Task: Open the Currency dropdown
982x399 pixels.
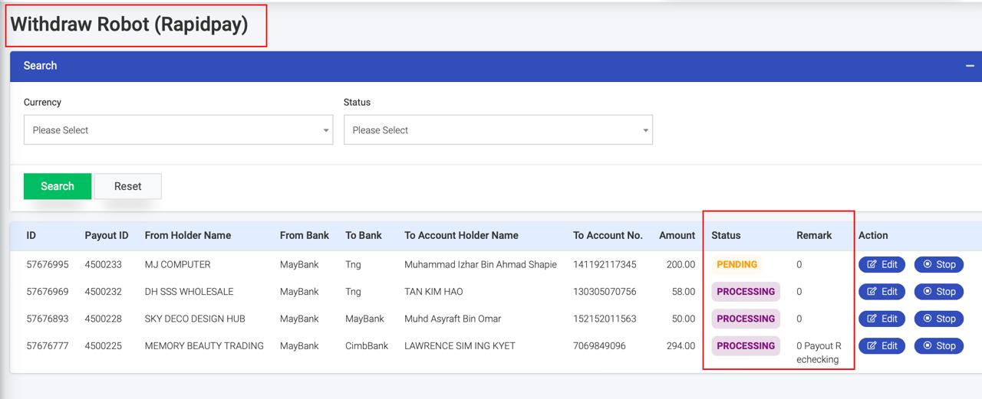Action: 178,130
